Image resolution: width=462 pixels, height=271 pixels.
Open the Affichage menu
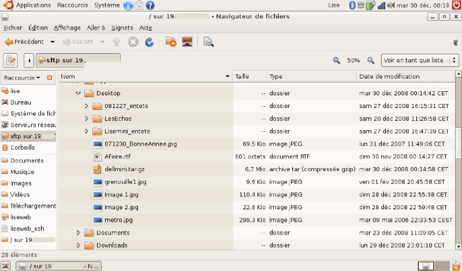point(67,28)
